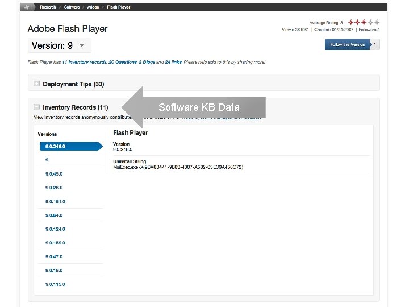Select Flash Player breadcrumb

(118, 7)
